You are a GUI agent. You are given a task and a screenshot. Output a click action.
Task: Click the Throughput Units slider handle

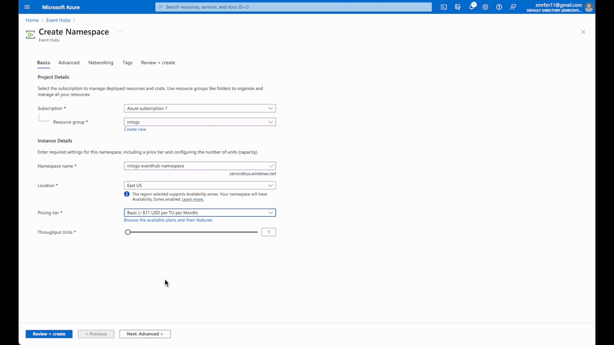128,232
